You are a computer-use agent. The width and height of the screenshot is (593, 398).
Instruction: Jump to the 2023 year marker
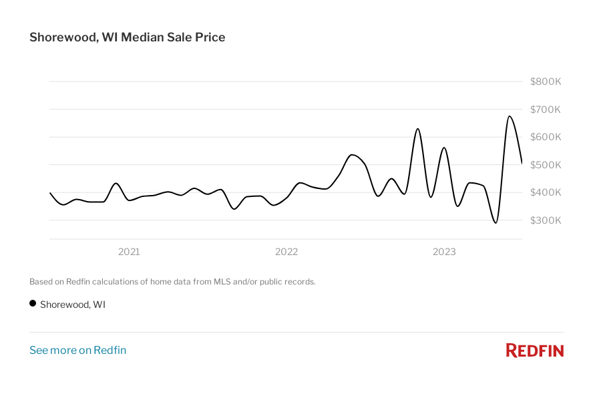pyautogui.click(x=444, y=252)
